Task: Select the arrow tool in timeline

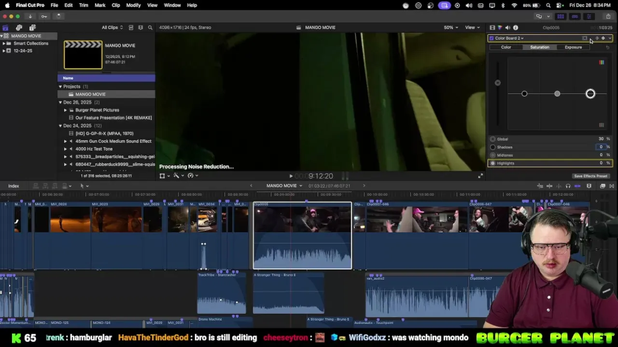Action: pyautogui.click(x=84, y=186)
